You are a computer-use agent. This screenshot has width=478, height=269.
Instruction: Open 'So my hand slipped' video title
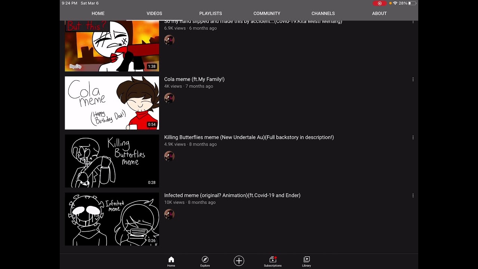click(x=253, y=22)
